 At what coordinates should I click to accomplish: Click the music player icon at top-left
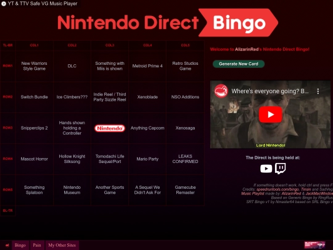point(4,4)
